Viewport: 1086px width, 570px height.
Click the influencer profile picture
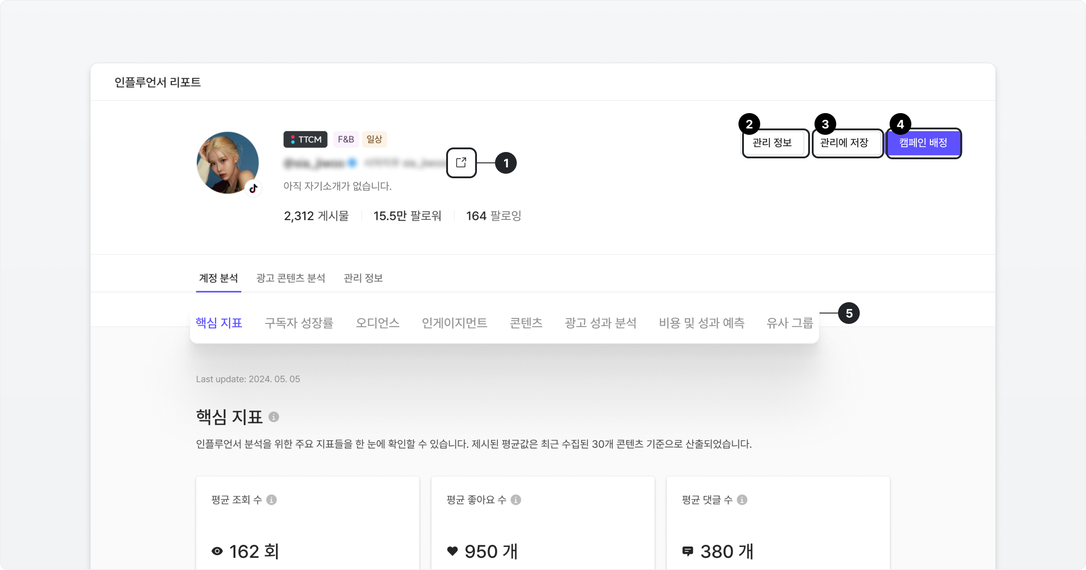228,163
